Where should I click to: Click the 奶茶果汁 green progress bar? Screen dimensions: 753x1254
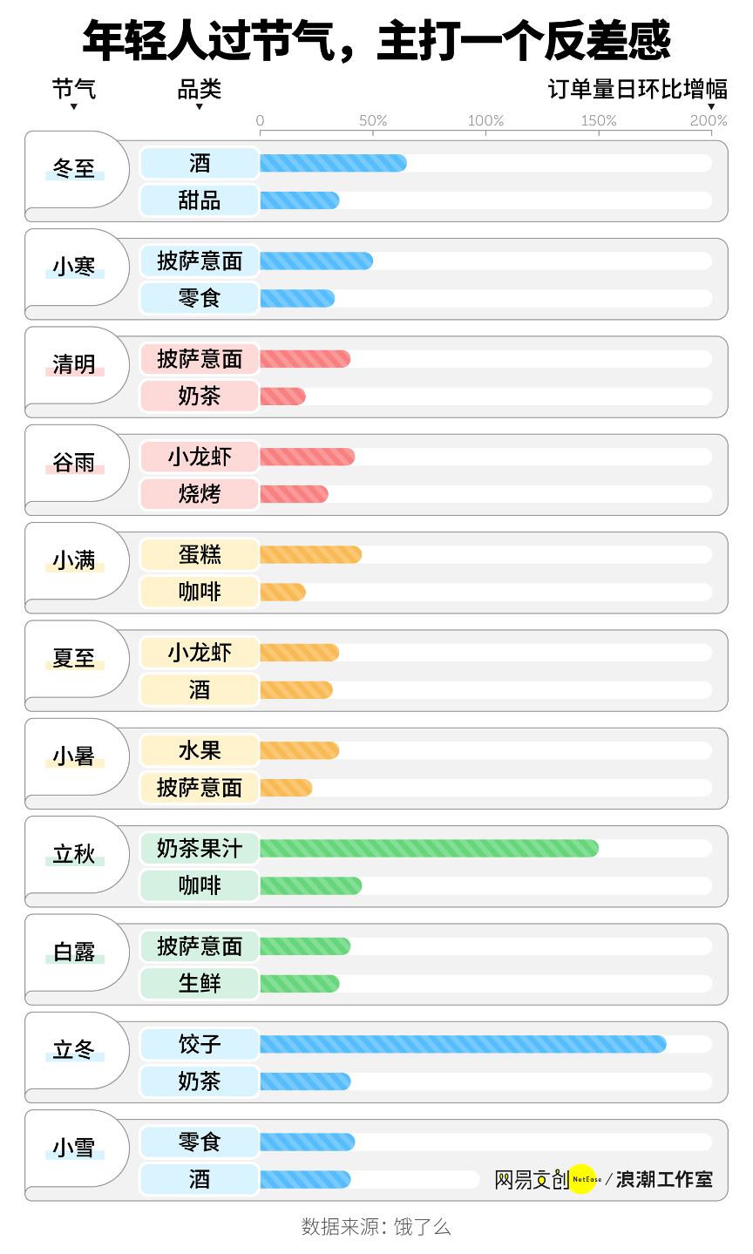click(429, 848)
